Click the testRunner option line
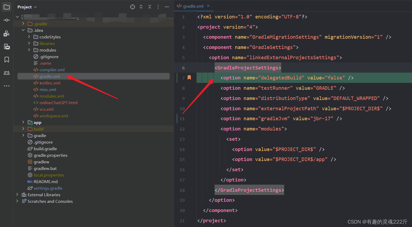This screenshot has height=227, width=412. [283, 88]
